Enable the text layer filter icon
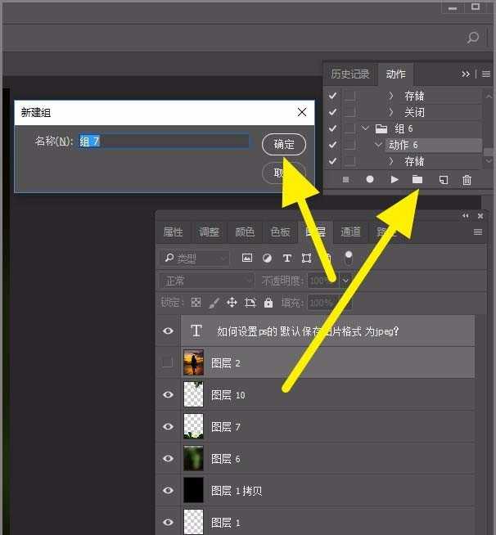 (287, 259)
